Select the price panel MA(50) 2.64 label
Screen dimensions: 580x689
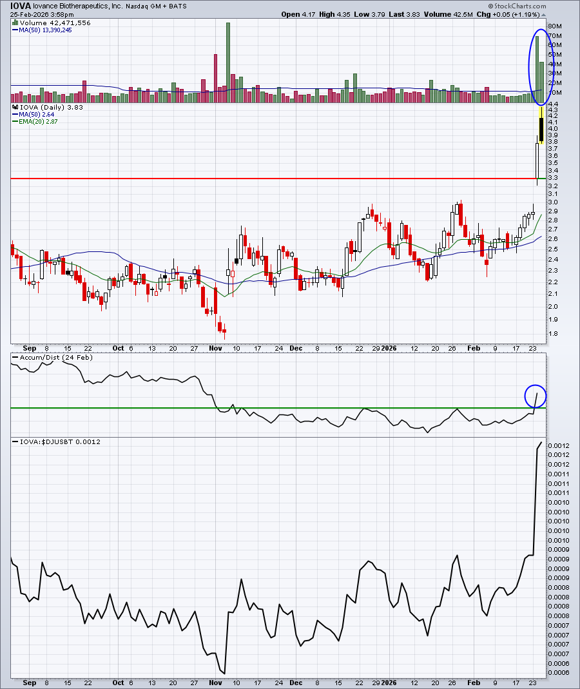point(37,114)
